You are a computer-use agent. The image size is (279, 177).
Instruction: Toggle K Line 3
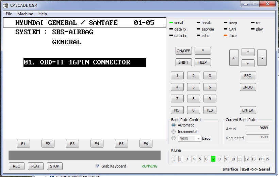tap(187, 159)
